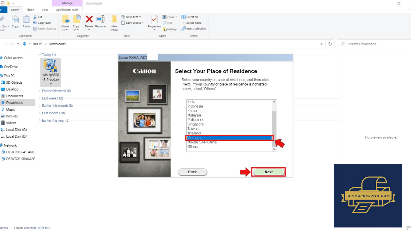
Task: Click the Rename icon in Organize group
Action: click(101, 21)
